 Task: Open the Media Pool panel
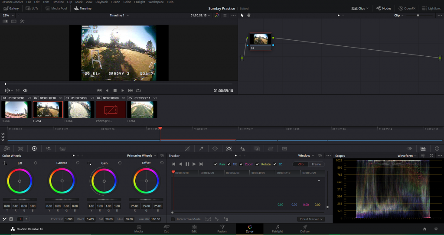[x=56, y=9]
